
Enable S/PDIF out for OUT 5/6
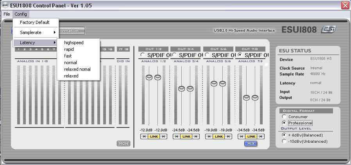(207, 55)
